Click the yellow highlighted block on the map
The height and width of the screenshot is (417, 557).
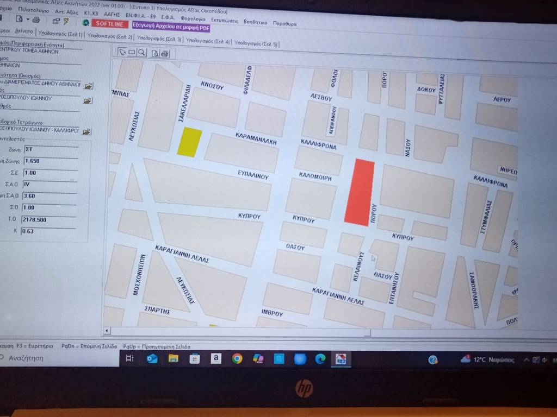189,141
